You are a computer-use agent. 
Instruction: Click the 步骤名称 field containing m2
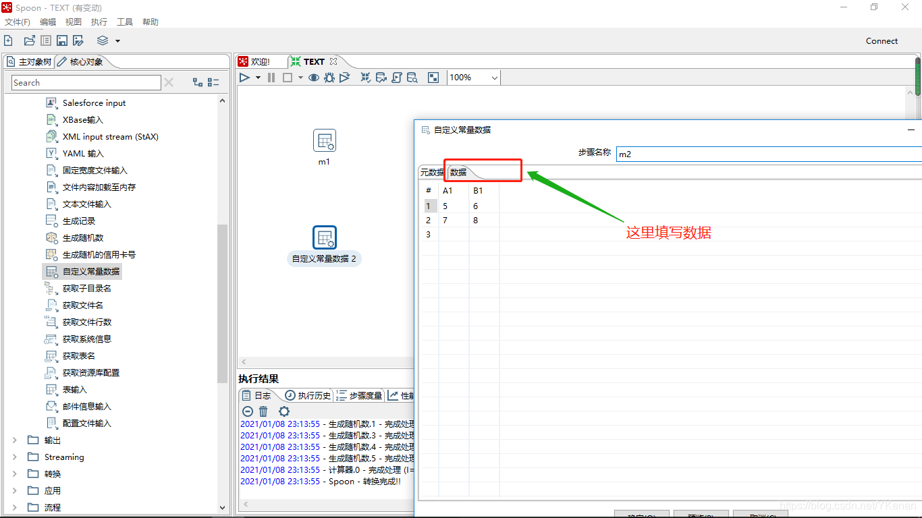click(x=769, y=154)
